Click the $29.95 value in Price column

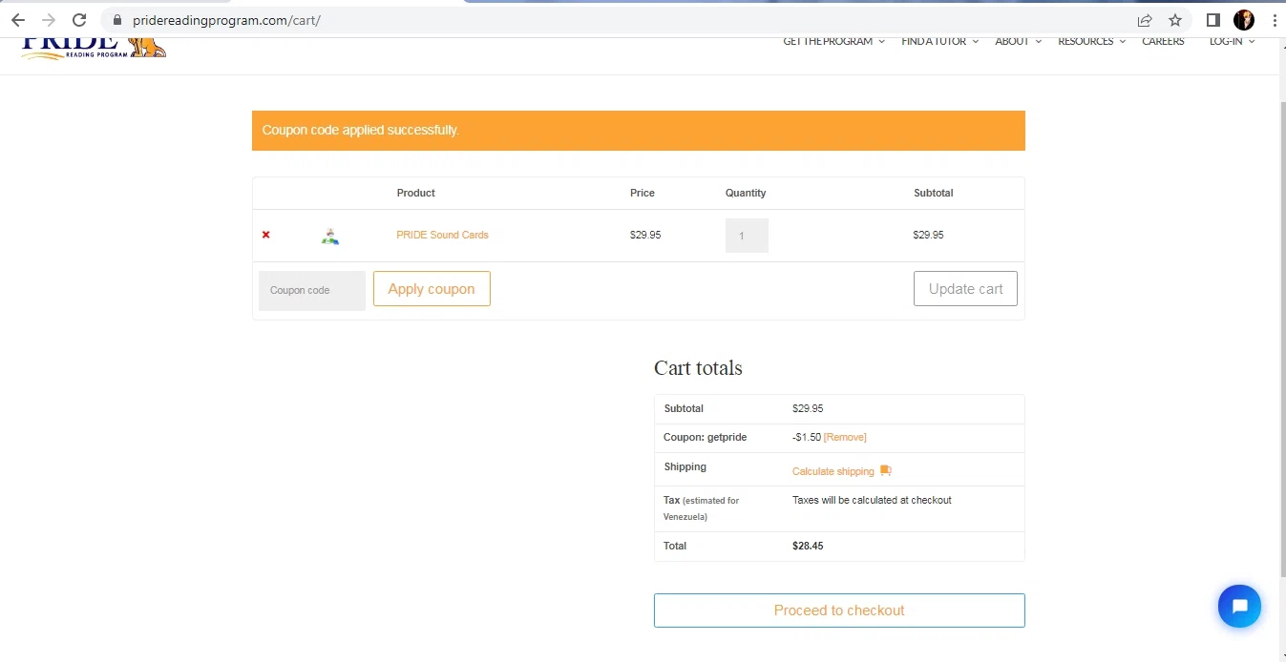click(645, 235)
